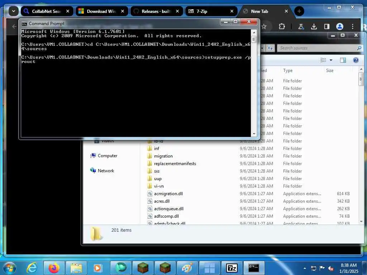Viewport: 367px width, 275px height.
Task: Close the 7-Zip browser tab
Action: (232, 11)
